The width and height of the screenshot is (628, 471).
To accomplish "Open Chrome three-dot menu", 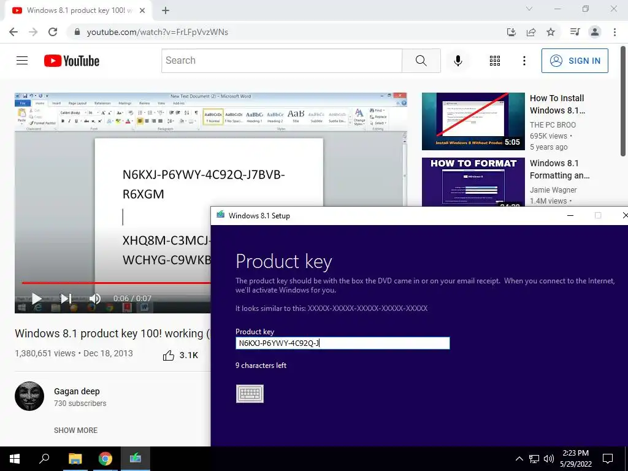I will point(615,32).
